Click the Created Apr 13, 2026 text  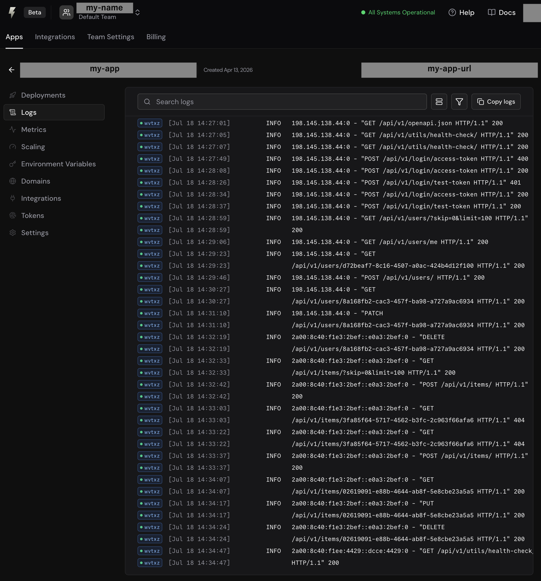pyautogui.click(x=228, y=70)
